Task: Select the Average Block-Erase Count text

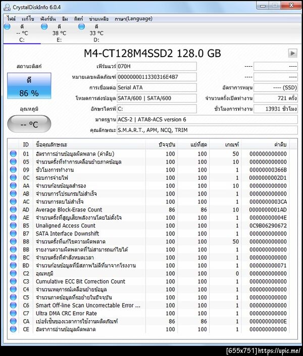Action: [69, 210]
